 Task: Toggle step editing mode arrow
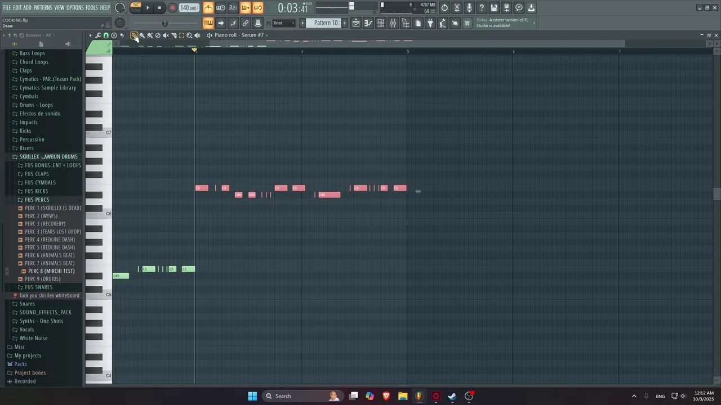220,23
